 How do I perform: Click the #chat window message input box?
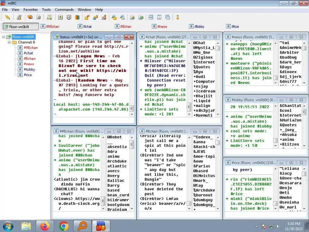click(180, 120)
